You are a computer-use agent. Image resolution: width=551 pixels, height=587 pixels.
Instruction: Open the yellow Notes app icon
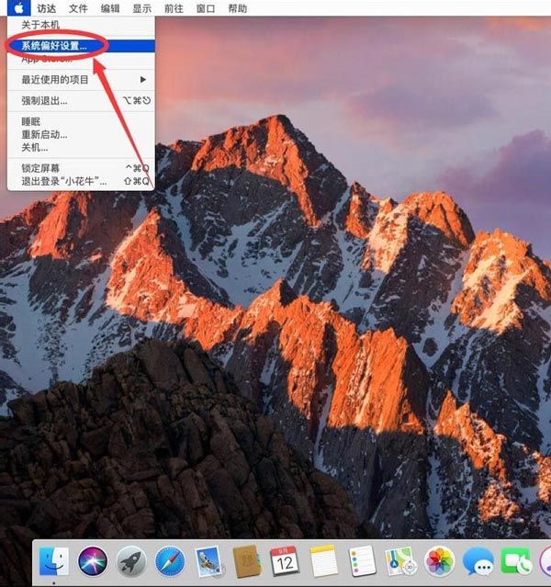pyautogui.click(x=323, y=561)
